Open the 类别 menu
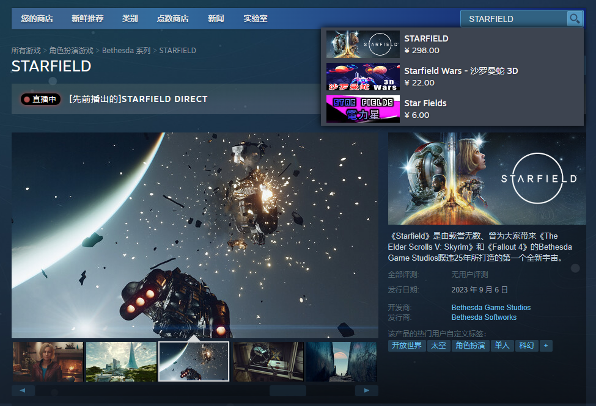Viewport: 596px width, 406px height. coord(130,18)
